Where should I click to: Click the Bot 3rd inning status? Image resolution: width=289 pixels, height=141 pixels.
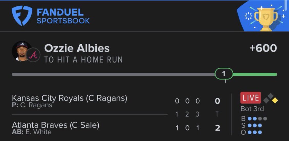pos(252,109)
